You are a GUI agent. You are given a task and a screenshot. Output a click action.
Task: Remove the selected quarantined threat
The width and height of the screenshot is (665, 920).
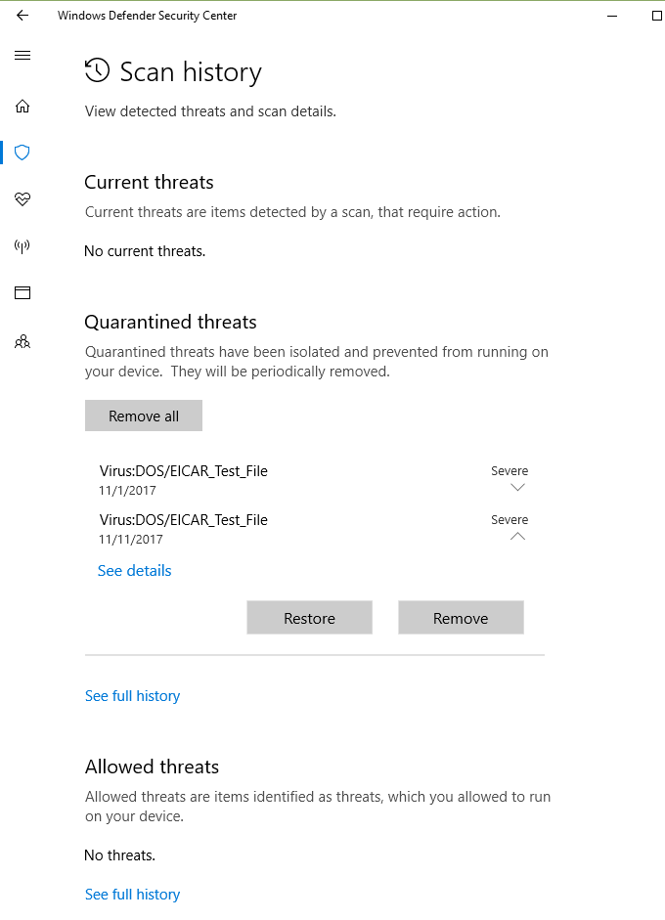[461, 618]
